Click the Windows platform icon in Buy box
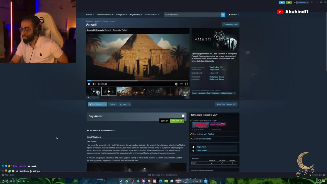The height and width of the screenshot is (184, 327). [183, 116]
